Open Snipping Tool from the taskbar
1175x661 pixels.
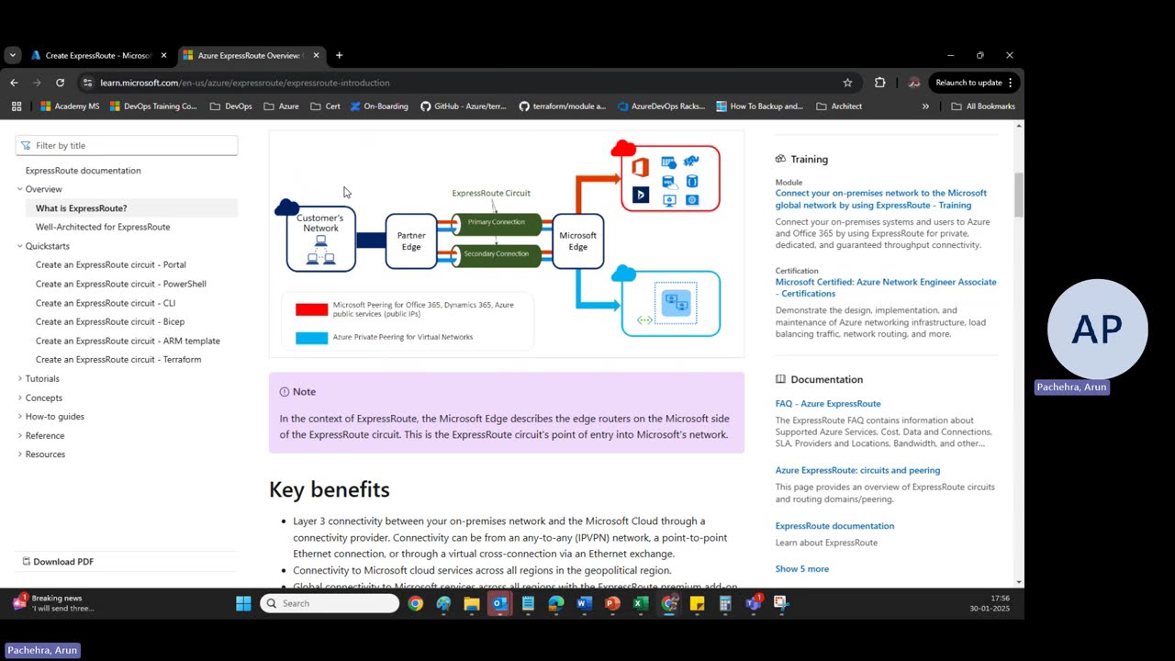(781, 603)
